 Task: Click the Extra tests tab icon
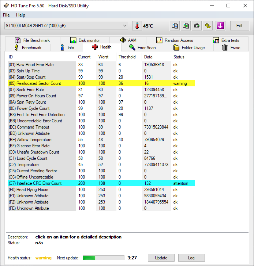pyautogui.click(x=216, y=40)
